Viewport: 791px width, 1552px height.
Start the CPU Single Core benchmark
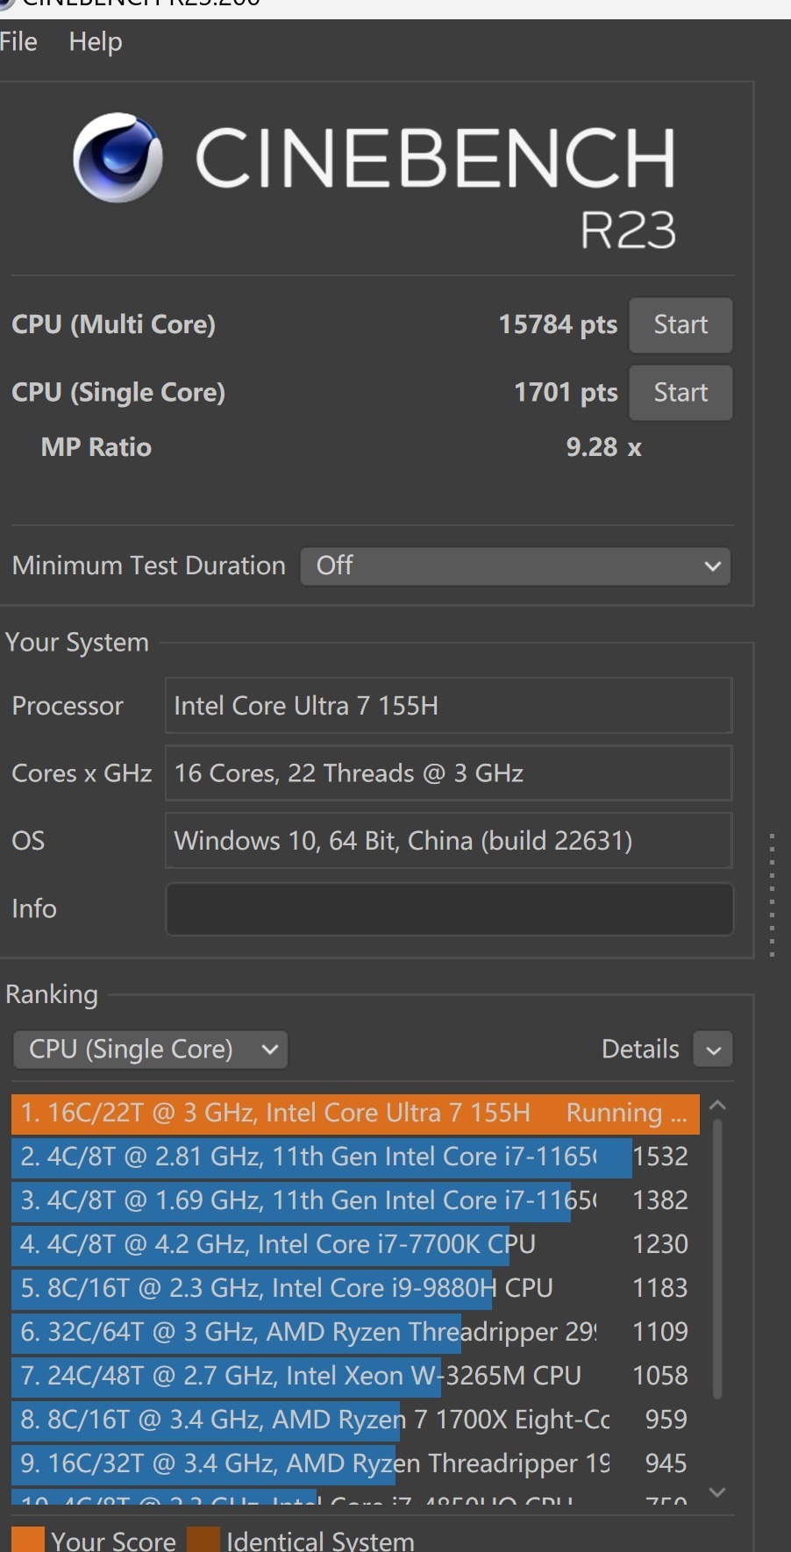[x=681, y=392]
